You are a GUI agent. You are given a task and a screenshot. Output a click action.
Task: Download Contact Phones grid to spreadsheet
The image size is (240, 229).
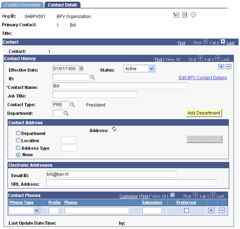pos(172,195)
